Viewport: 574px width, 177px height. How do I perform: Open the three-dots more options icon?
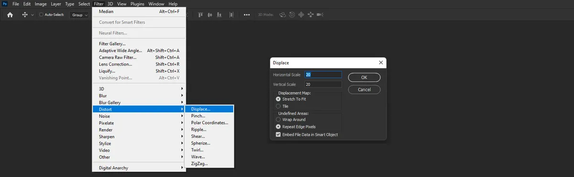coord(247,15)
